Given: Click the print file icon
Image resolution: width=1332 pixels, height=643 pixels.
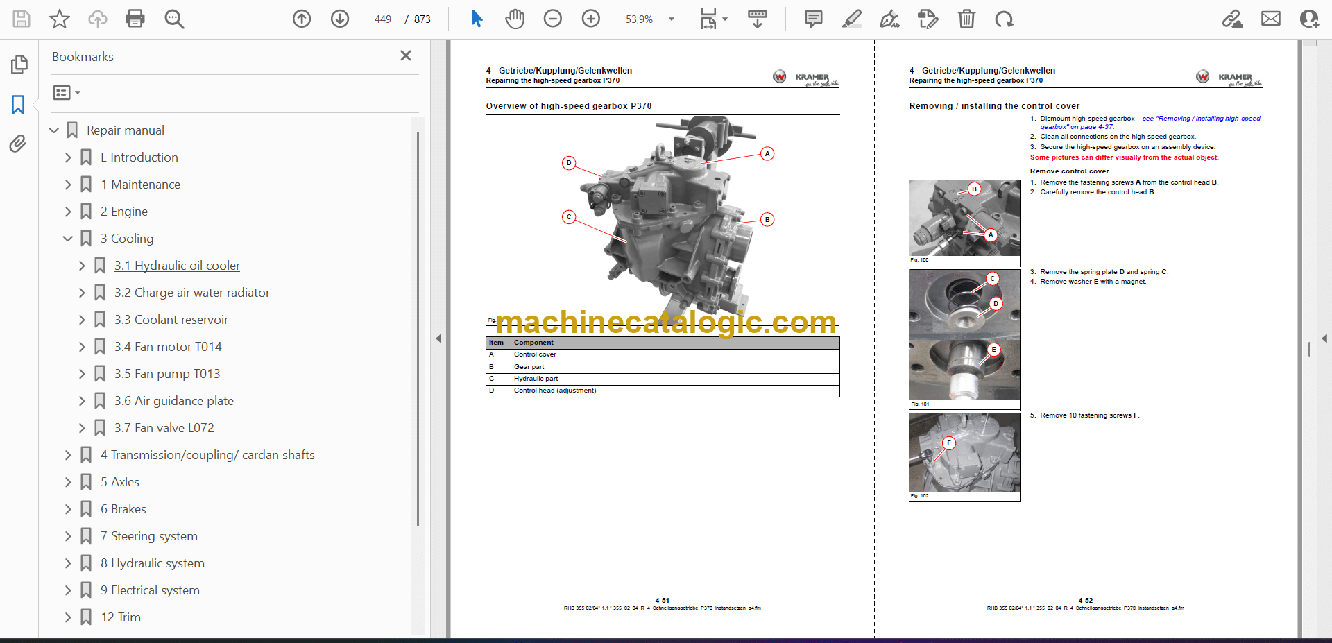Looking at the screenshot, I should click(x=135, y=19).
